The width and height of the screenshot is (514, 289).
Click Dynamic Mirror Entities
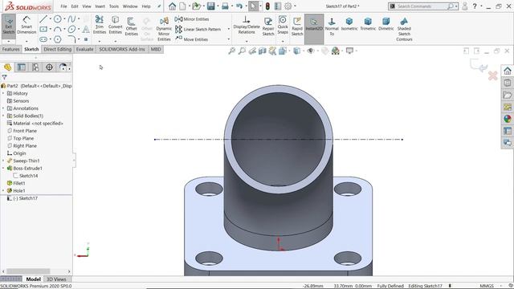point(164,29)
